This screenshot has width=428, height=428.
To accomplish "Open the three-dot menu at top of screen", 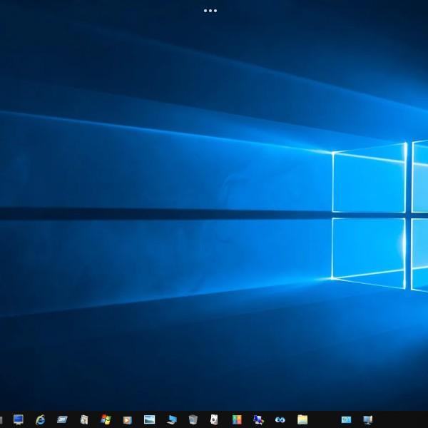I will (x=210, y=11).
